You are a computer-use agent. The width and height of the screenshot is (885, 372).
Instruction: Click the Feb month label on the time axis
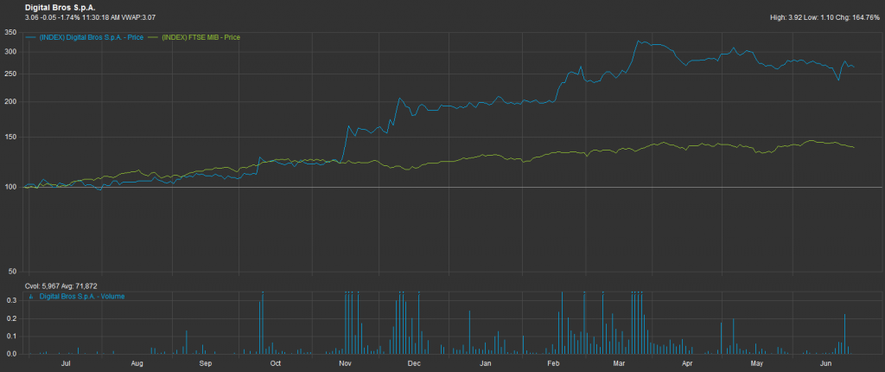553,364
